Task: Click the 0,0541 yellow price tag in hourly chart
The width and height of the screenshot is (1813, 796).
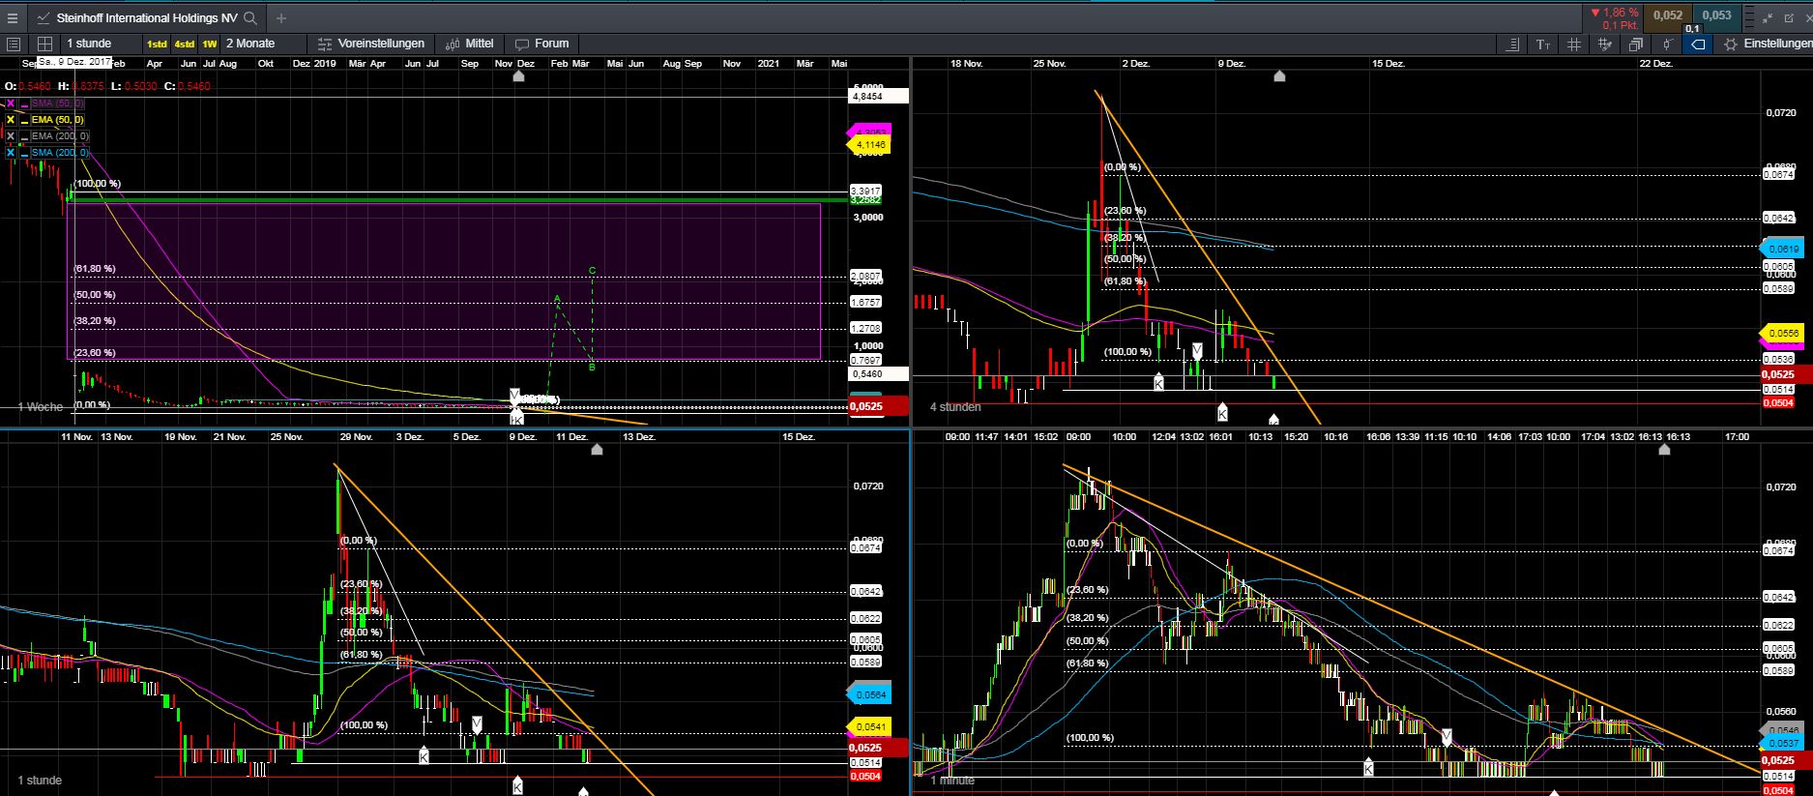Action: point(869,726)
